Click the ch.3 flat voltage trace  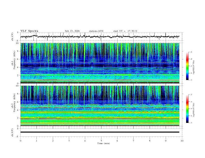click(x=100, y=132)
